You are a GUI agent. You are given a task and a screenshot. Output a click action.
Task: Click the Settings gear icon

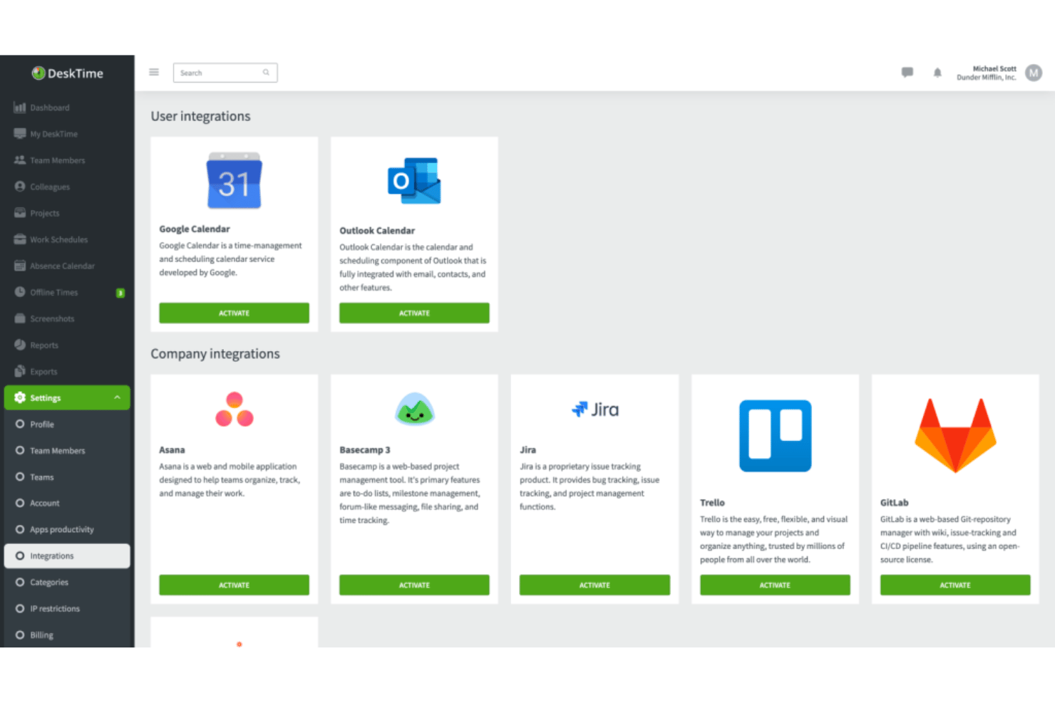20,397
